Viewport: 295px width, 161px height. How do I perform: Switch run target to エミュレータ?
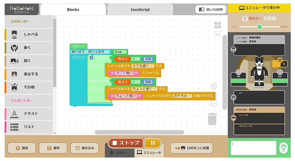click(149, 152)
